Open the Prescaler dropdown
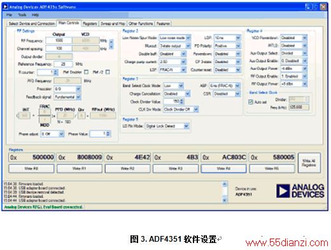 click(78, 89)
